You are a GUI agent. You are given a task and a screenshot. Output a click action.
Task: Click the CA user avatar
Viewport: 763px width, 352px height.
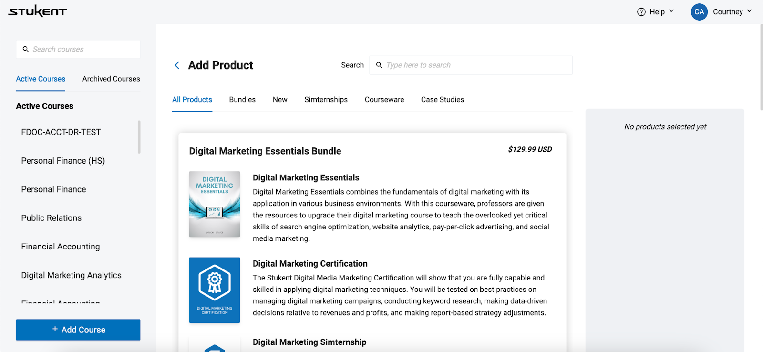pyautogui.click(x=699, y=12)
